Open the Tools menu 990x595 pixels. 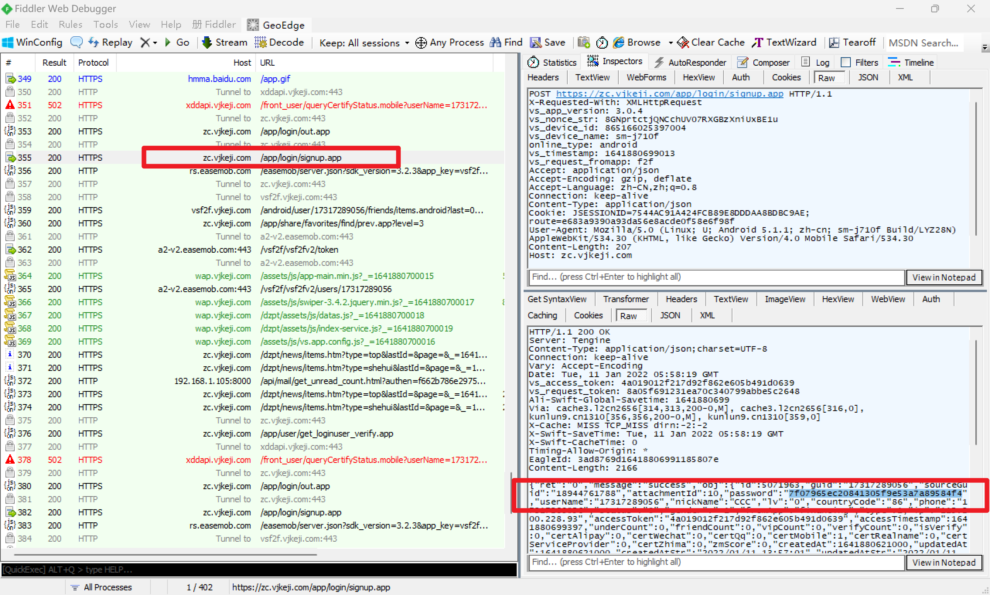106,24
